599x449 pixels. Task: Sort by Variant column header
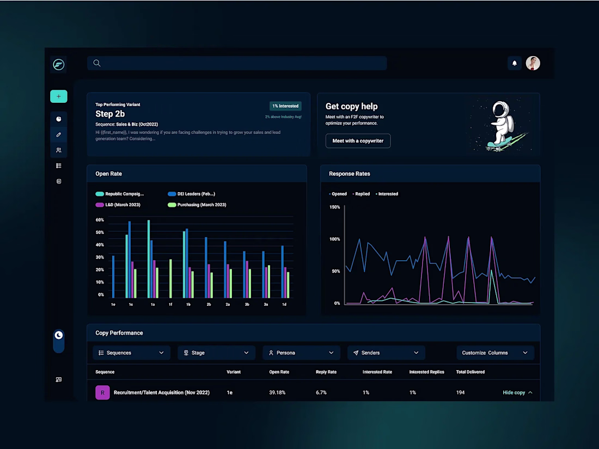click(234, 372)
